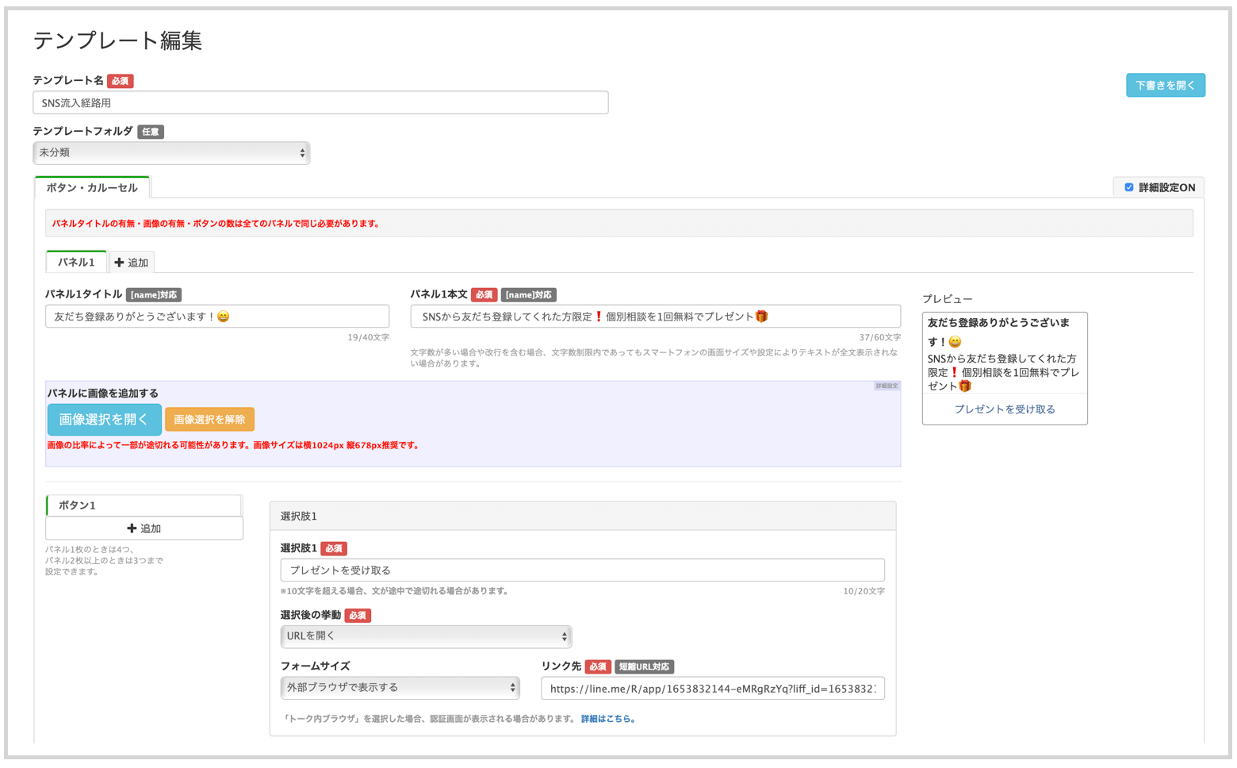Select the ボタン1 item in button list
The height and width of the screenshot is (768, 1237).
pyautogui.click(x=144, y=505)
